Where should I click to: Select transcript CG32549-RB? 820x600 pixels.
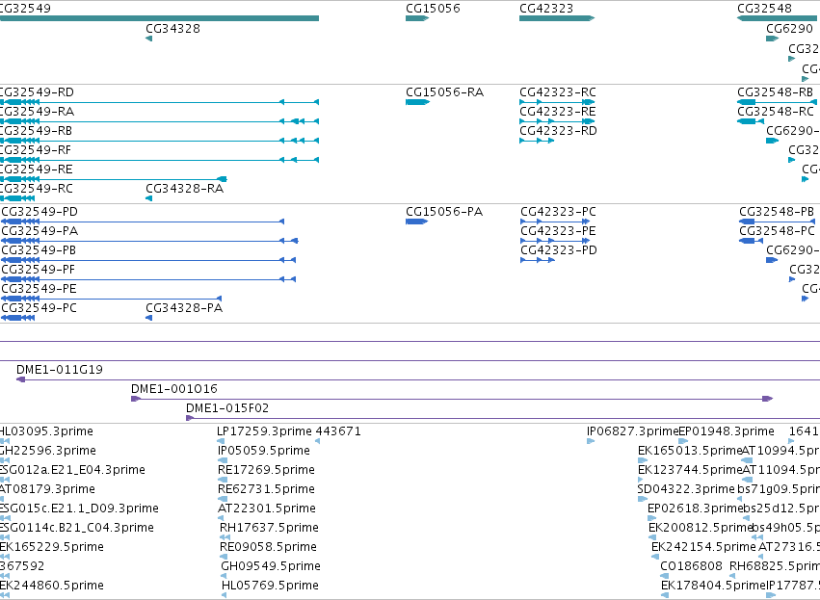(159, 141)
